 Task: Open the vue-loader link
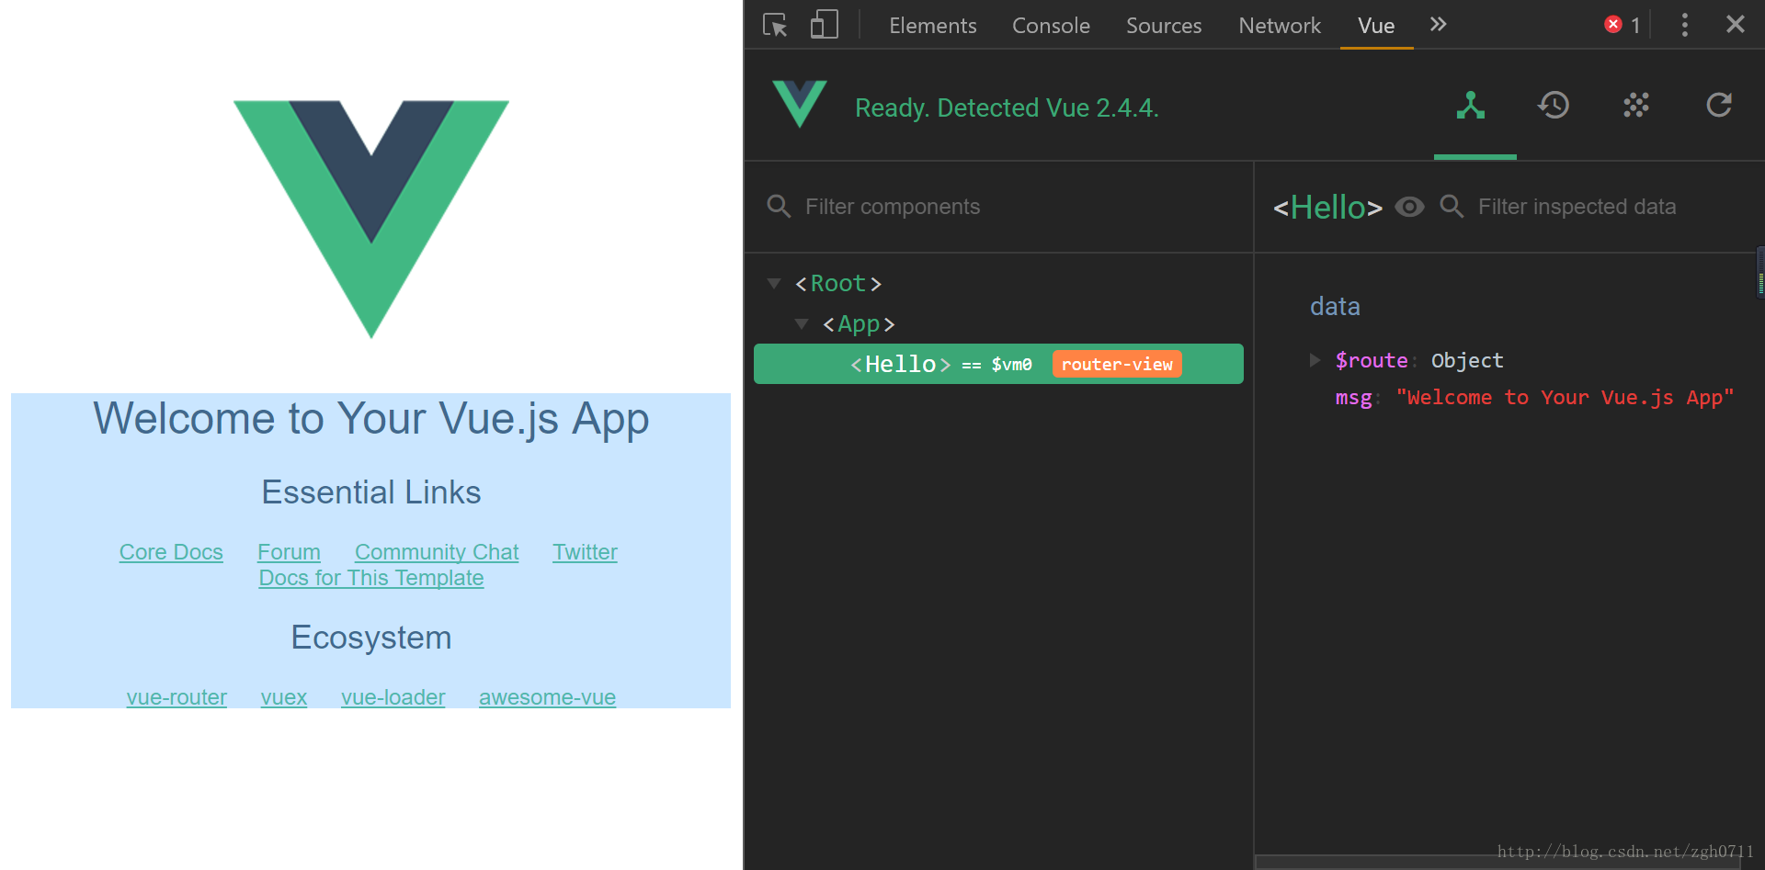coord(393,697)
